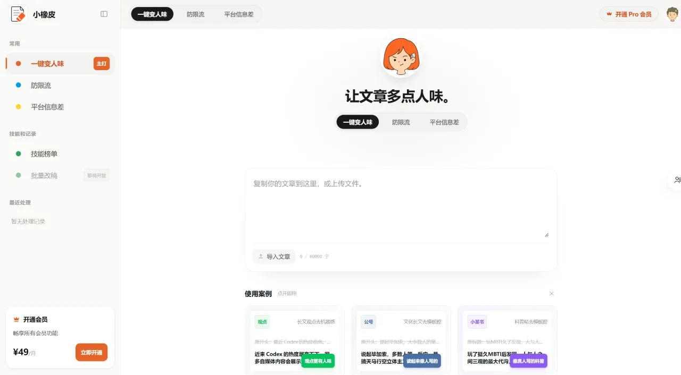The height and width of the screenshot is (375, 681).
Task: Open the 小某书 use case card
Action: tap(508, 340)
